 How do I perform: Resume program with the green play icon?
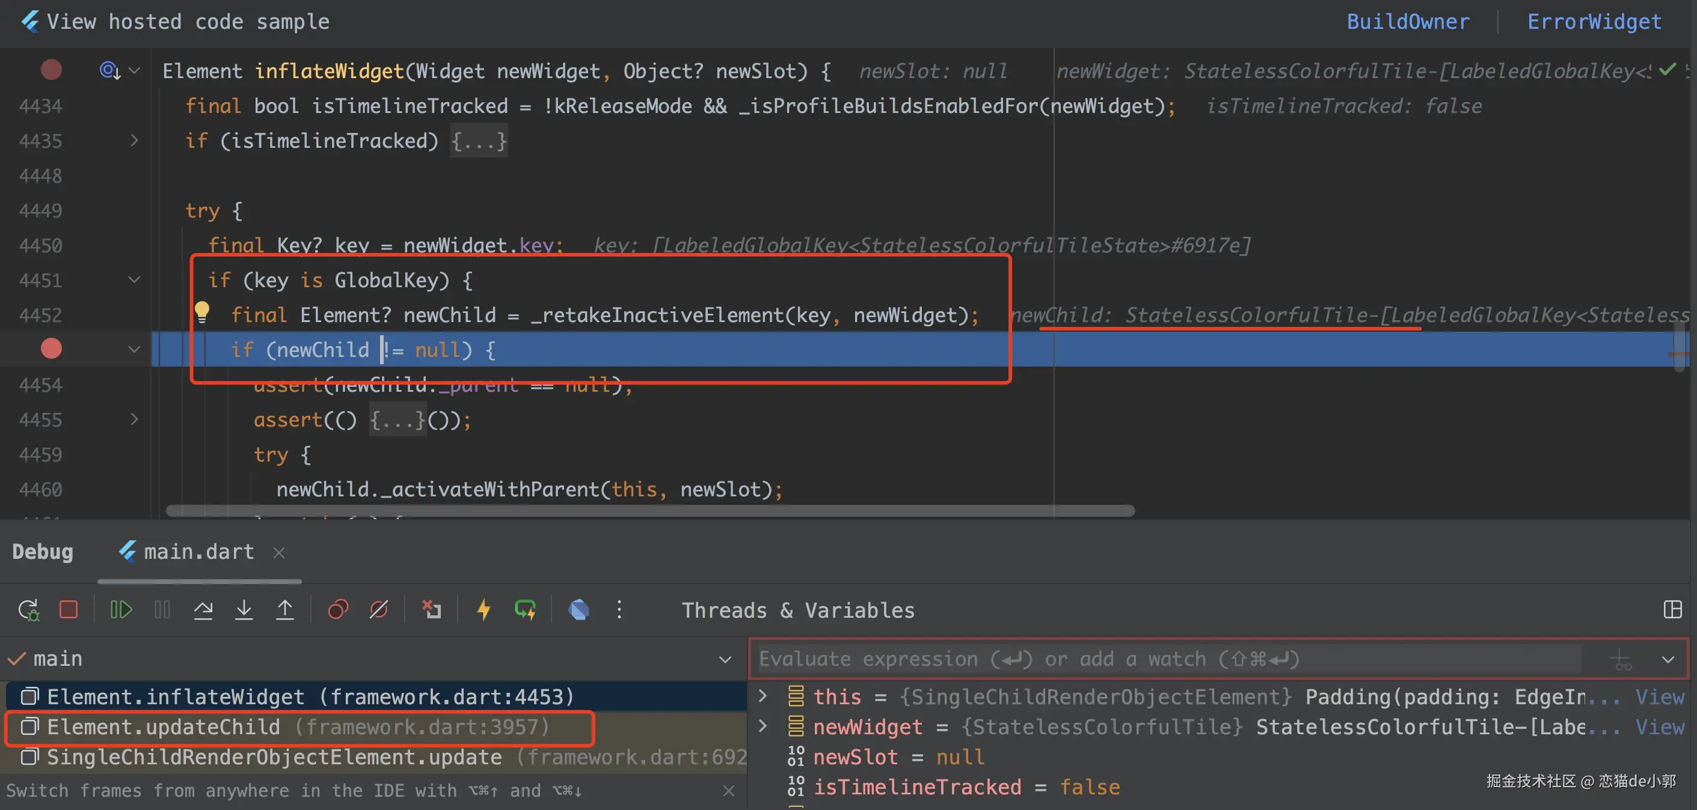[121, 609]
